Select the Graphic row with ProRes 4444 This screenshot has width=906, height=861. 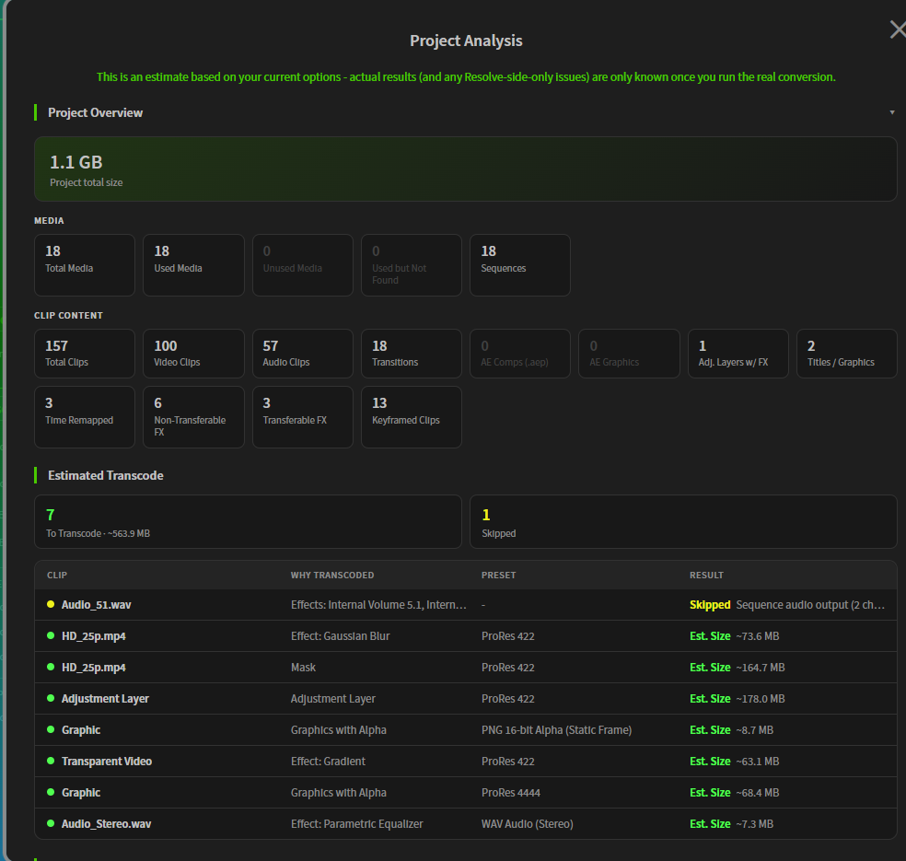(465, 793)
